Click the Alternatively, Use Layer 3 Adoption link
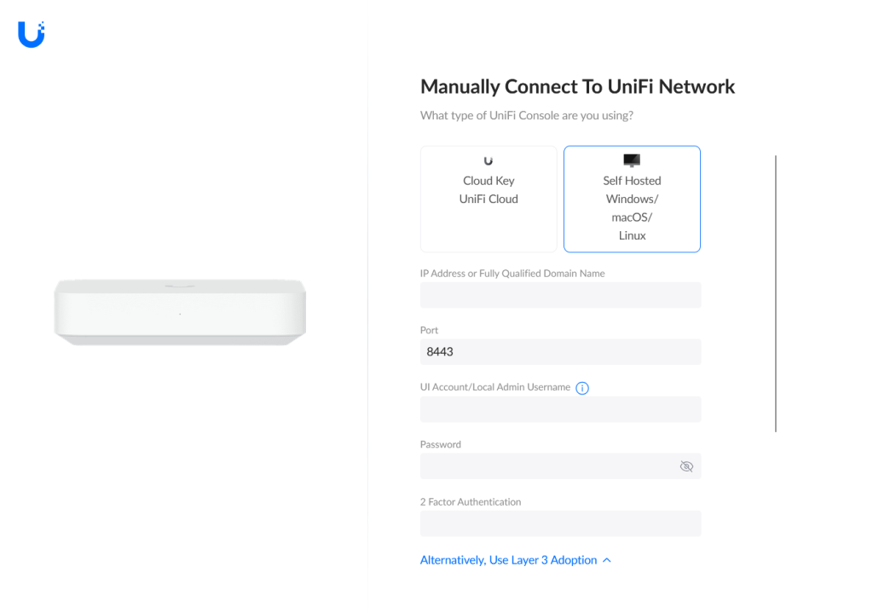 pos(508,560)
